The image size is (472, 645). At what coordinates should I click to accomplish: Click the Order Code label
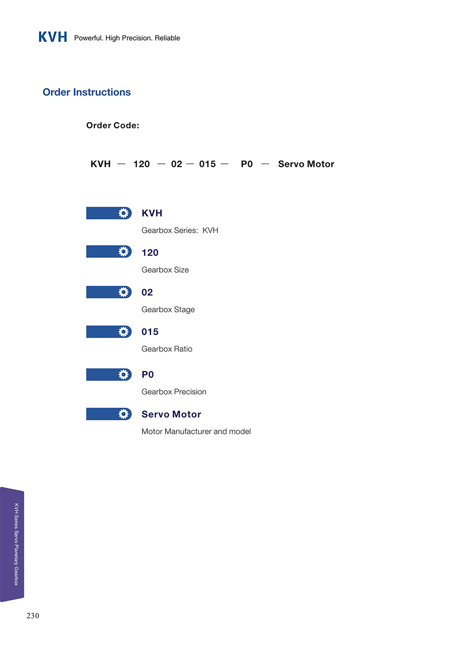point(113,125)
